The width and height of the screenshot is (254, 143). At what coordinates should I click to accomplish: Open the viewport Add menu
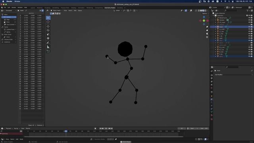click(x=75, y=11)
